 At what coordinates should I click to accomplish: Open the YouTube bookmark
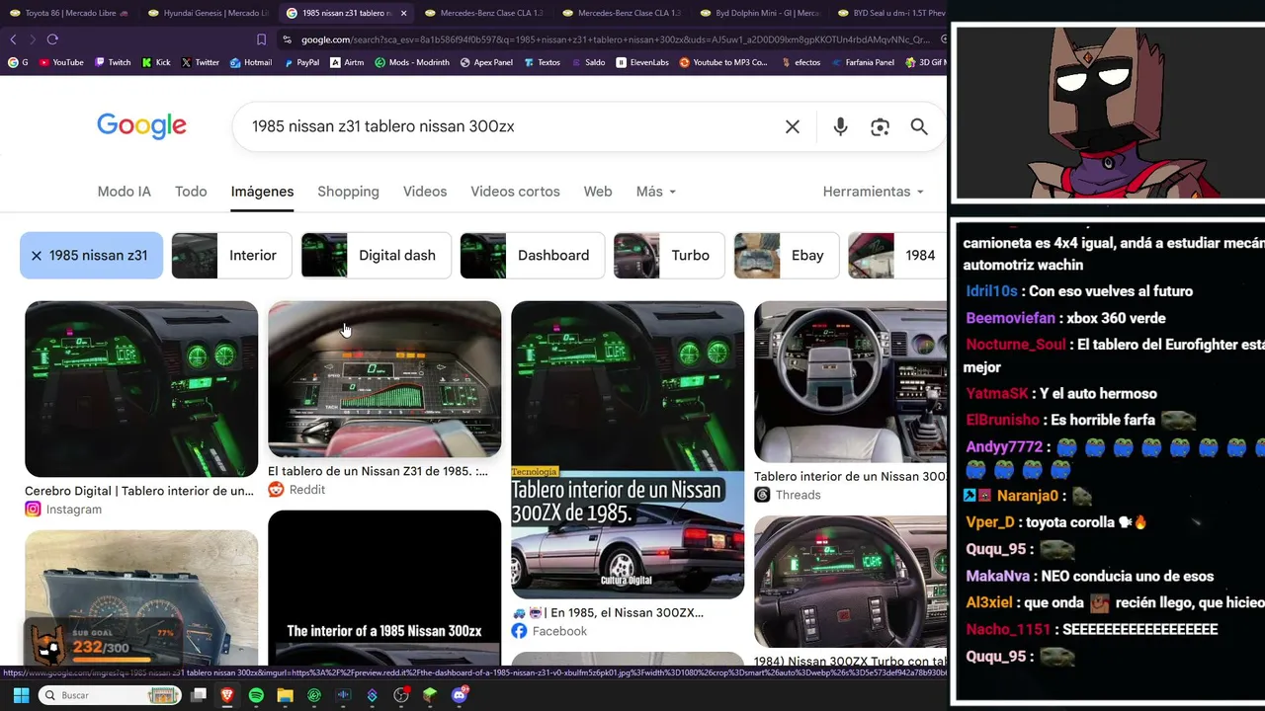pyautogui.click(x=61, y=62)
